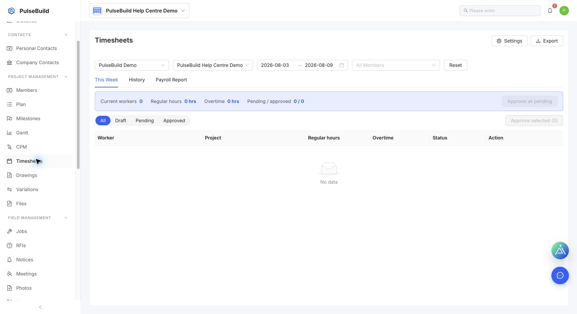Open the green user avatar menu
The width and height of the screenshot is (577, 314).
pyautogui.click(x=564, y=10)
